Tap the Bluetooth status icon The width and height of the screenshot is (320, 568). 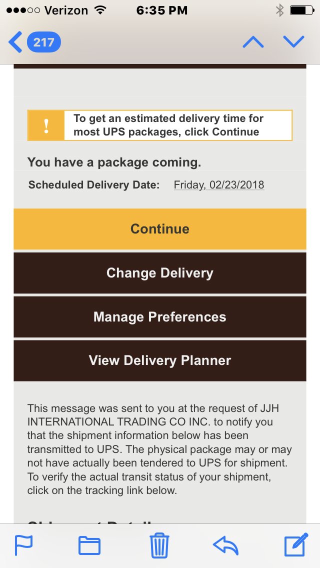pos(279,10)
